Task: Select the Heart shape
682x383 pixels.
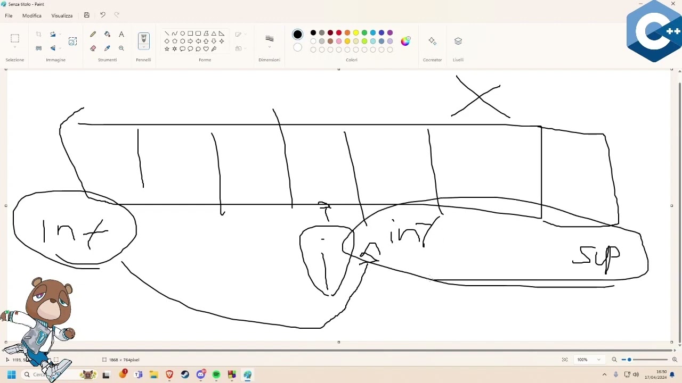Action: tap(206, 49)
